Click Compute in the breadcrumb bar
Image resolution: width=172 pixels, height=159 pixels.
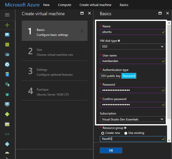pos(65,5)
